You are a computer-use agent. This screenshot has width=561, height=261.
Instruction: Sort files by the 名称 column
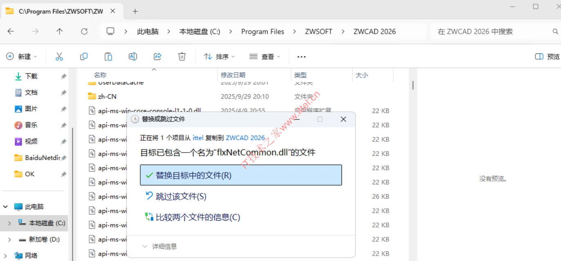(100, 75)
